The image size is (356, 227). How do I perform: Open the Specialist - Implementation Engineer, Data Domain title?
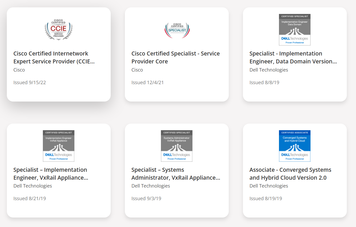293,58
